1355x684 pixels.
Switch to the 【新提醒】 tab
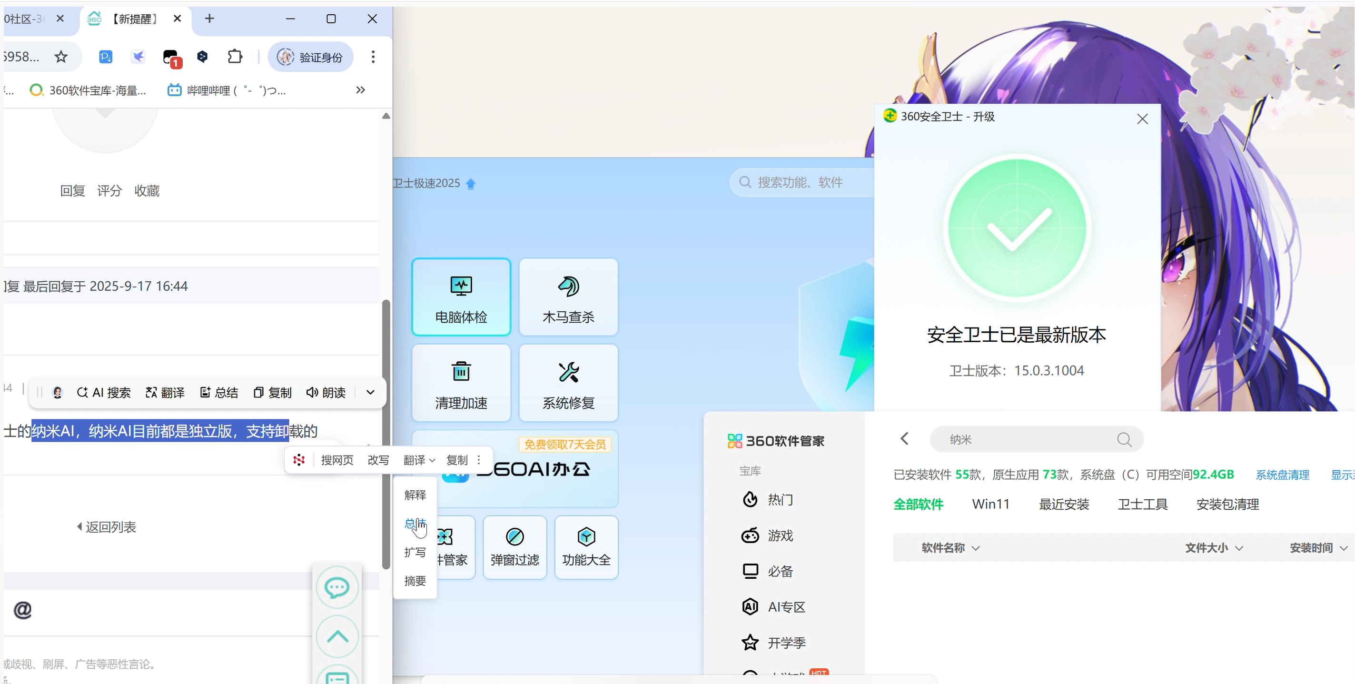coord(134,19)
